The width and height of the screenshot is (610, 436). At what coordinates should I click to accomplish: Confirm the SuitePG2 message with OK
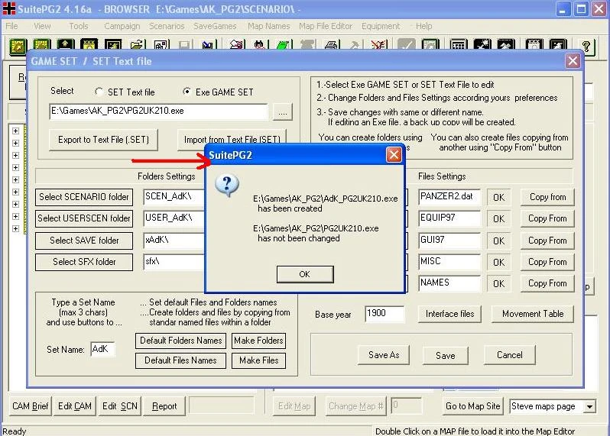305,274
